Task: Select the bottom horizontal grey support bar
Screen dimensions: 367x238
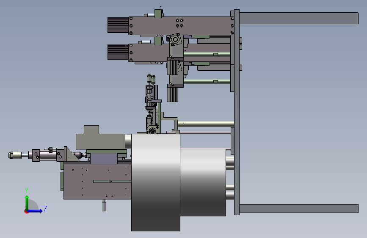Action: click(299, 208)
